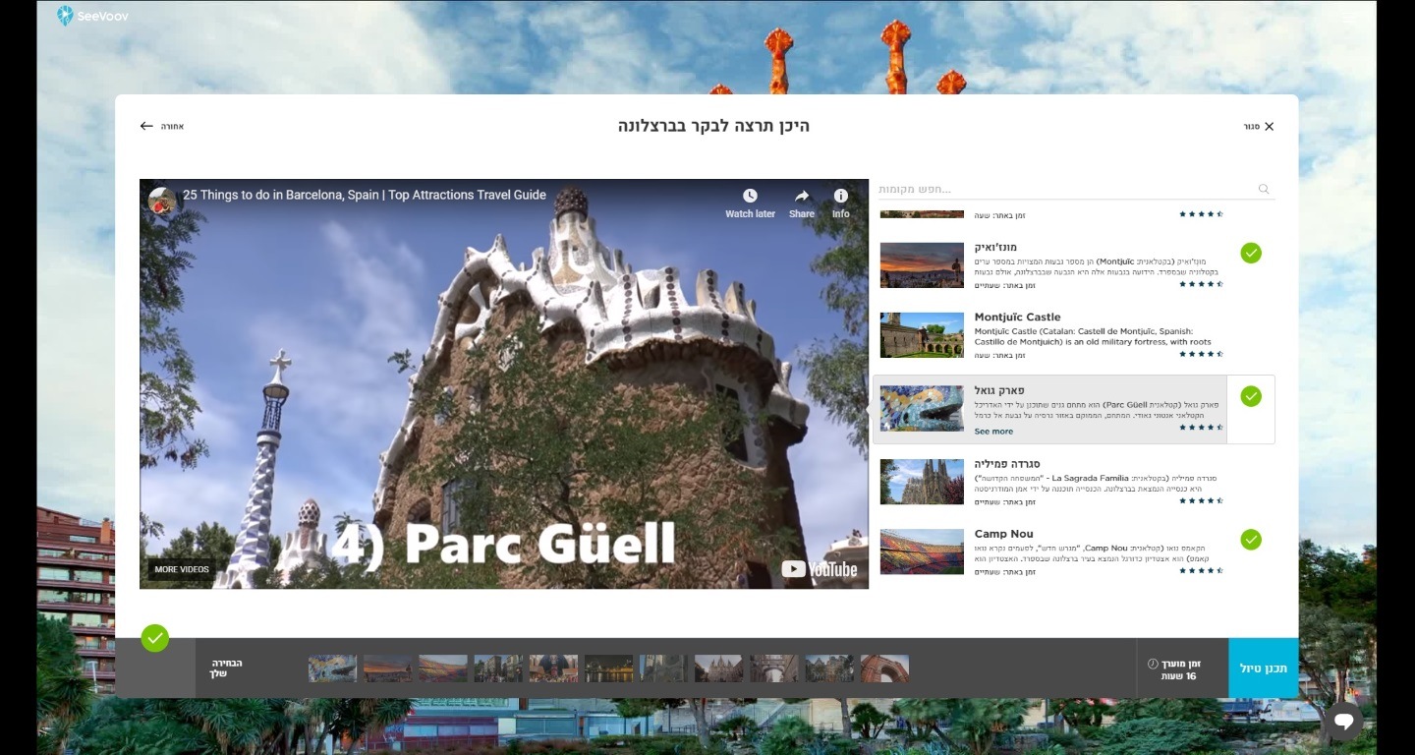Click the SeeVoov logo

92,16
